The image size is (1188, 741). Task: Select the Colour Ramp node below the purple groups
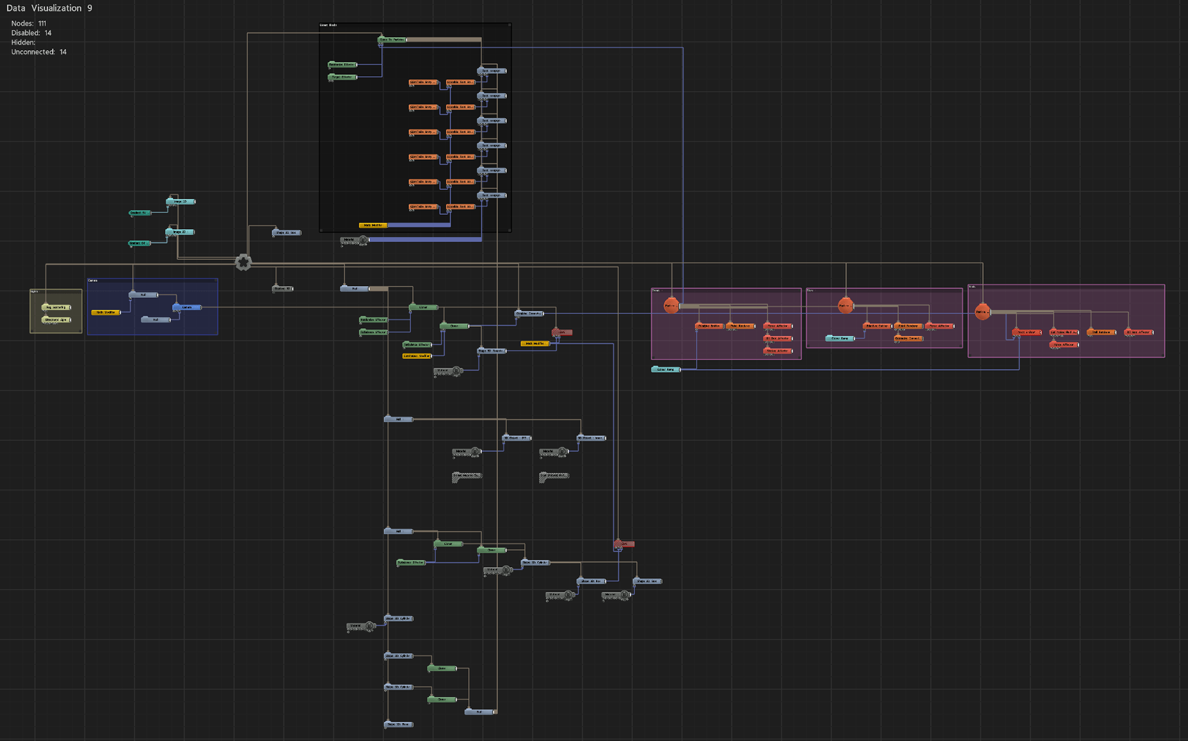666,370
